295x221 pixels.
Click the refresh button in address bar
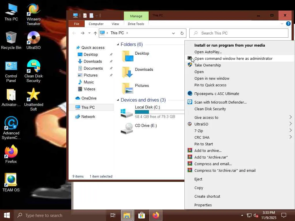pos(182,33)
